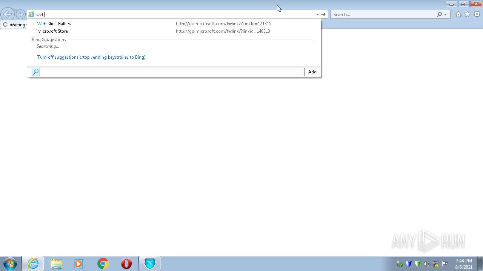
Task: Minimize the Internet Explorer window
Action: pyautogui.click(x=451, y=4)
